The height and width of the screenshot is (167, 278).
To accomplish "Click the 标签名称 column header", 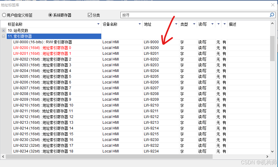I will click(15, 24).
